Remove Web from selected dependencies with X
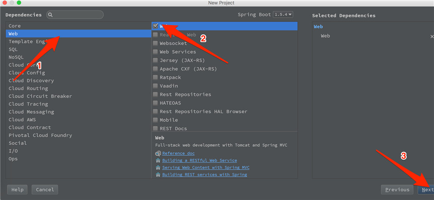The width and height of the screenshot is (434, 200). [x=431, y=36]
